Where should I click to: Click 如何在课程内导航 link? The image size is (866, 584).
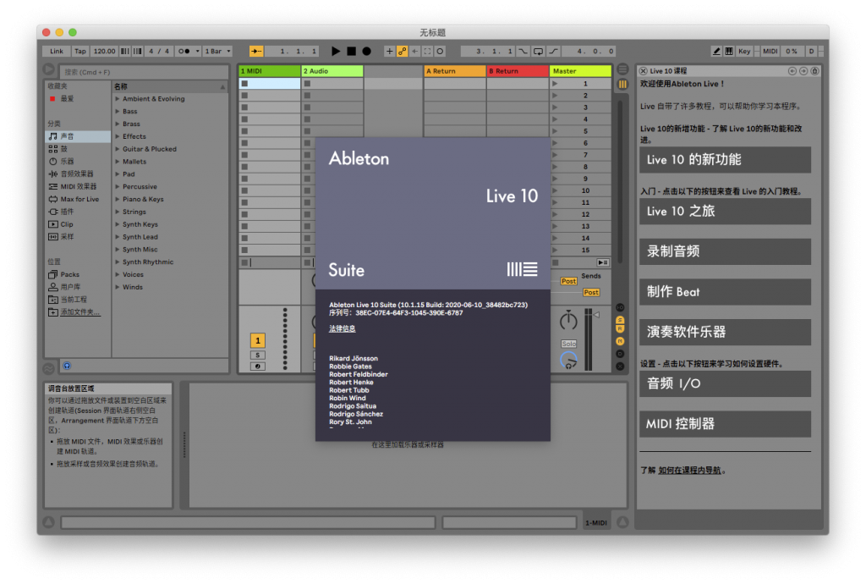click(690, 471)
